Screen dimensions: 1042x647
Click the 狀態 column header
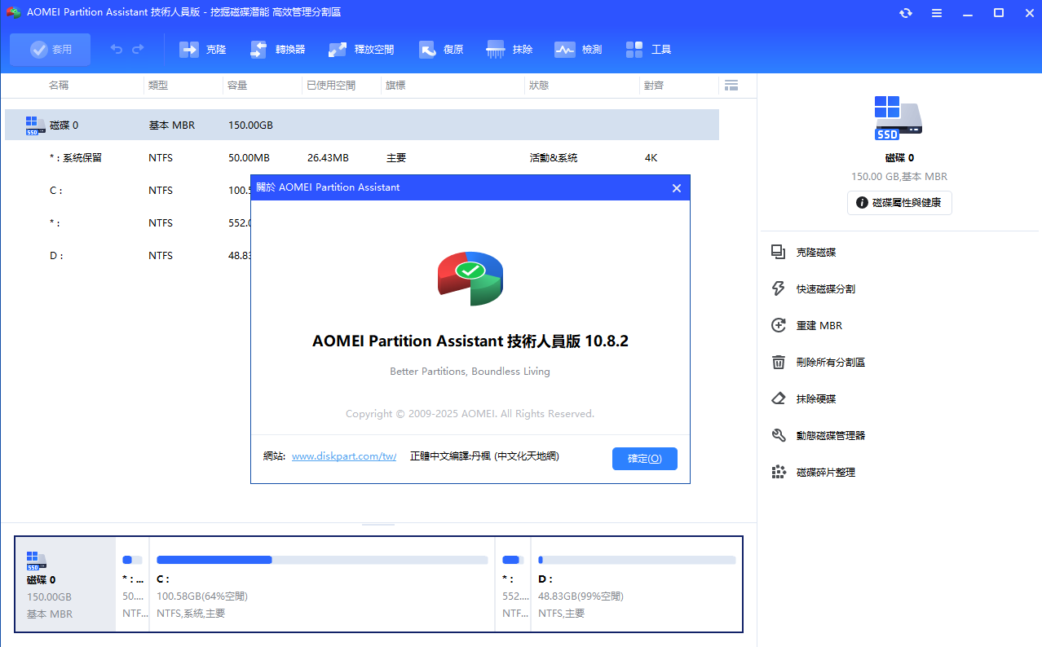[x=539, y=85]
